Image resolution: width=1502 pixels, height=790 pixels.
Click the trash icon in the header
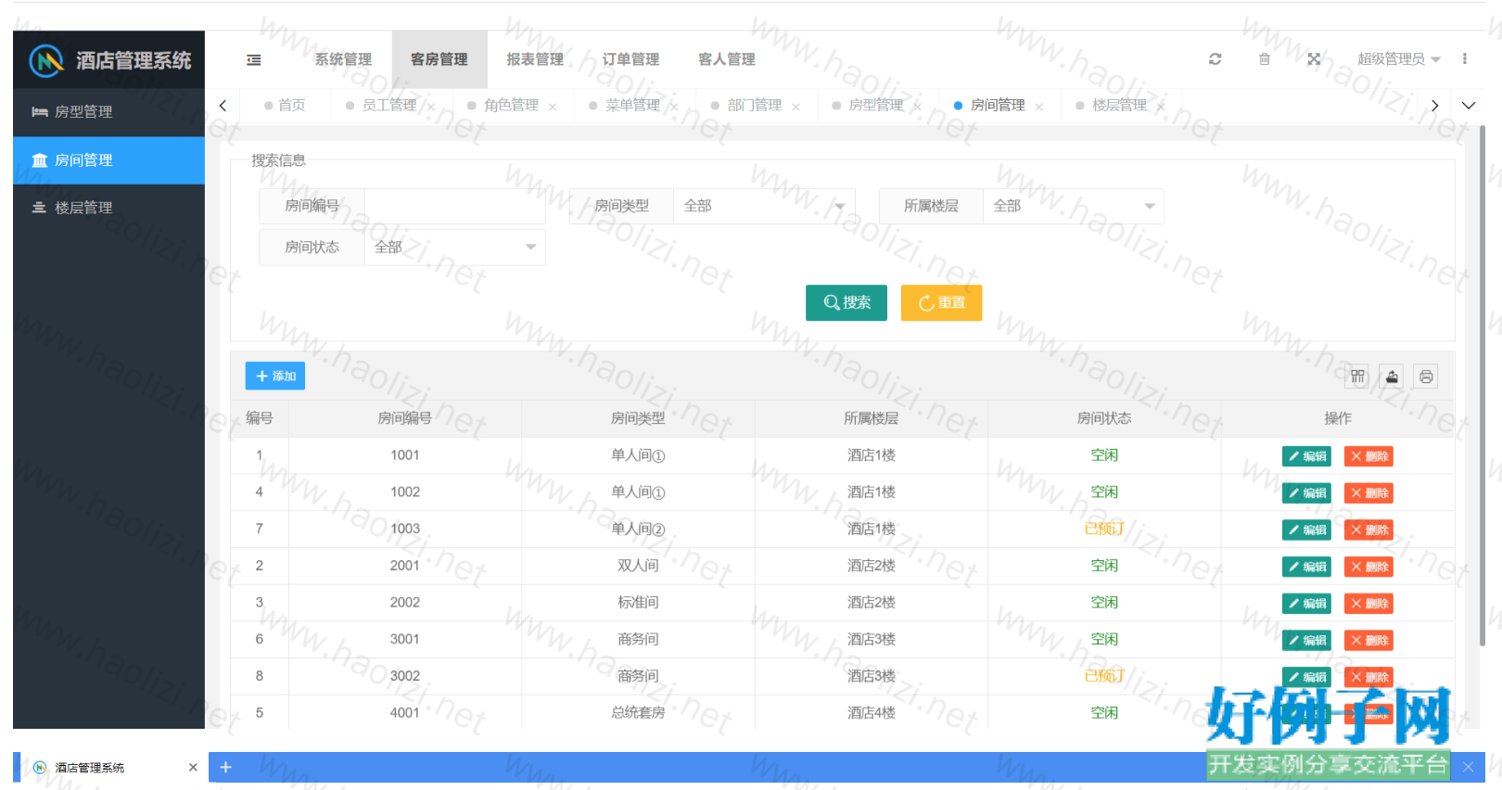1264,59
